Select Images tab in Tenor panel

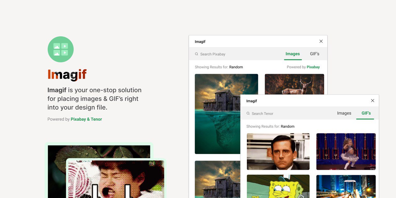344,113
